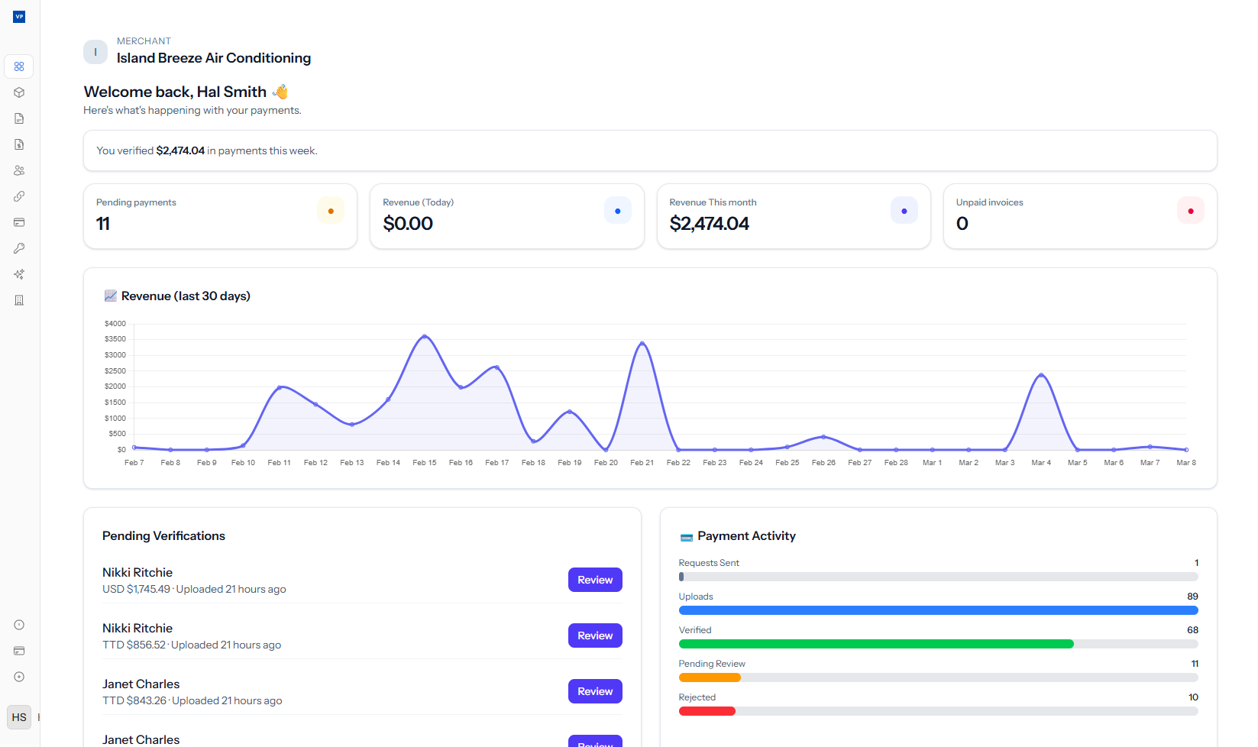Open the Revenue This month card

tap(794, 216)
